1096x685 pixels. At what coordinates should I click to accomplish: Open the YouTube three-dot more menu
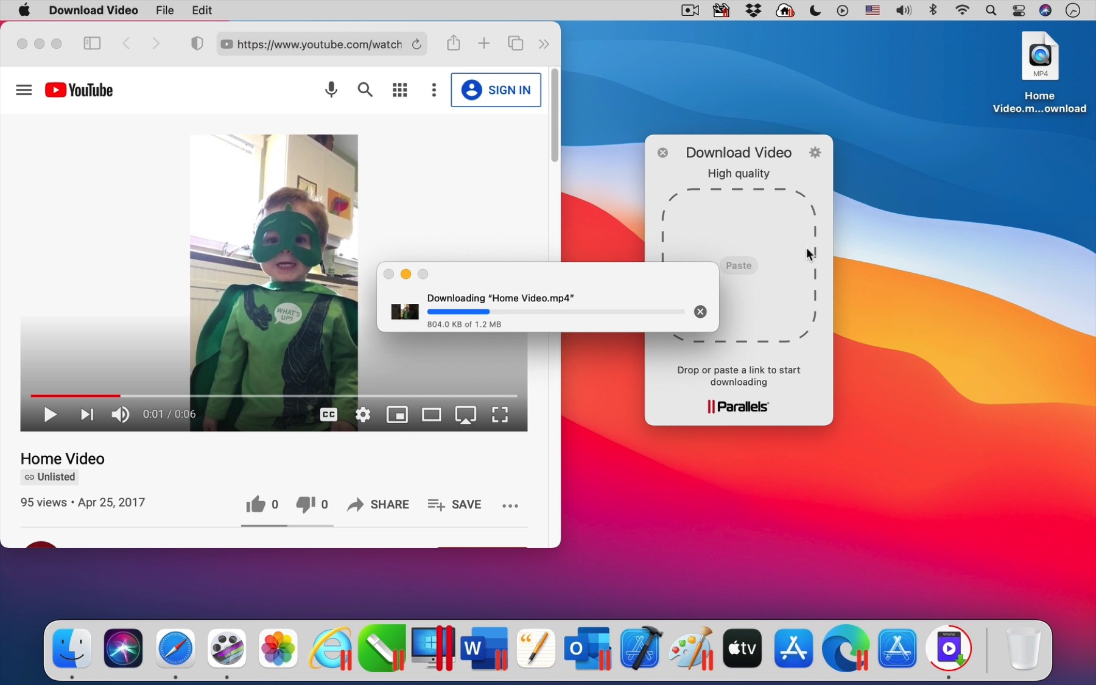click(x=434, y=90)
